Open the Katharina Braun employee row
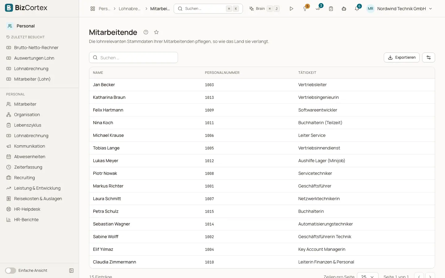The image size is (445, 278). pyautogui.click(x=262, y=97)
